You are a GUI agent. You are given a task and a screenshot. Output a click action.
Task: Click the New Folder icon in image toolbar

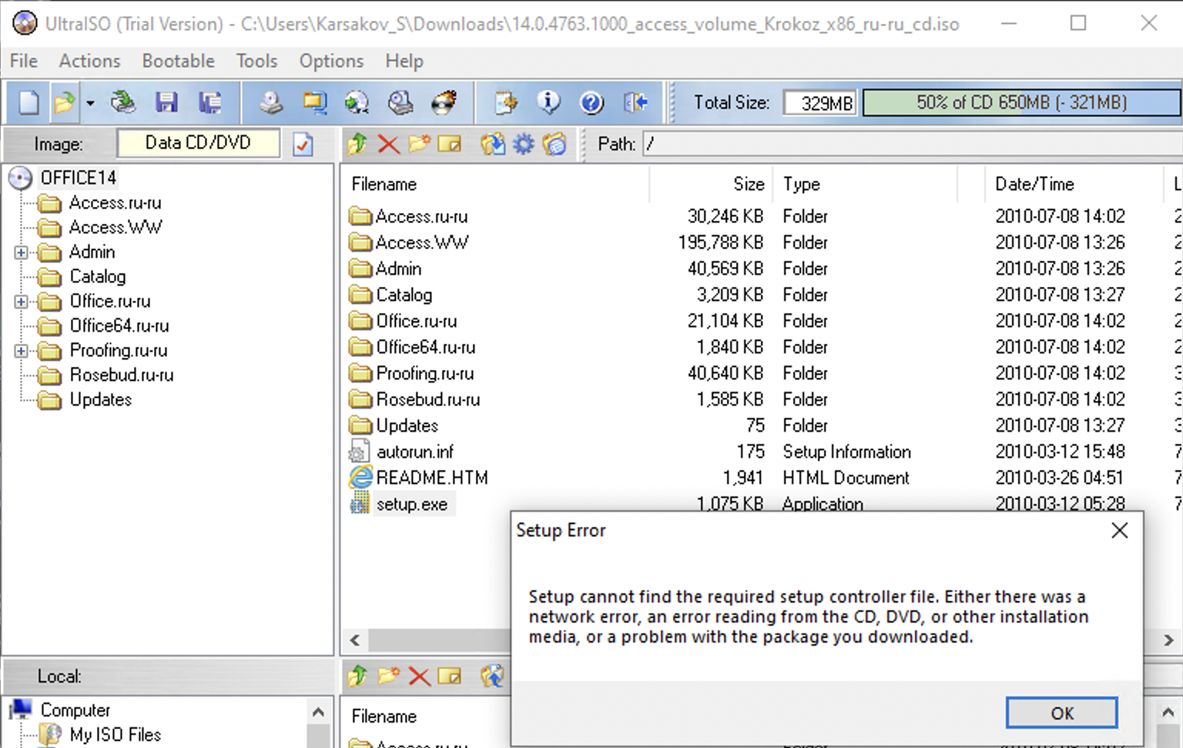(419, 144)
